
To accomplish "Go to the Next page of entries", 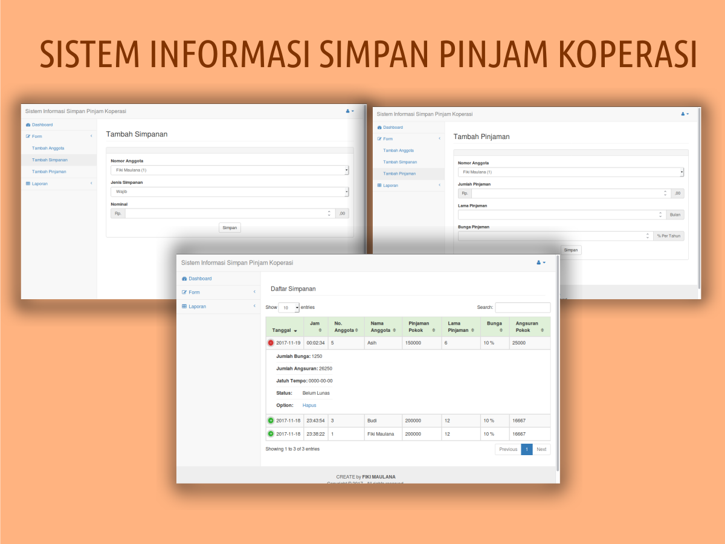I will click(541, 450).
